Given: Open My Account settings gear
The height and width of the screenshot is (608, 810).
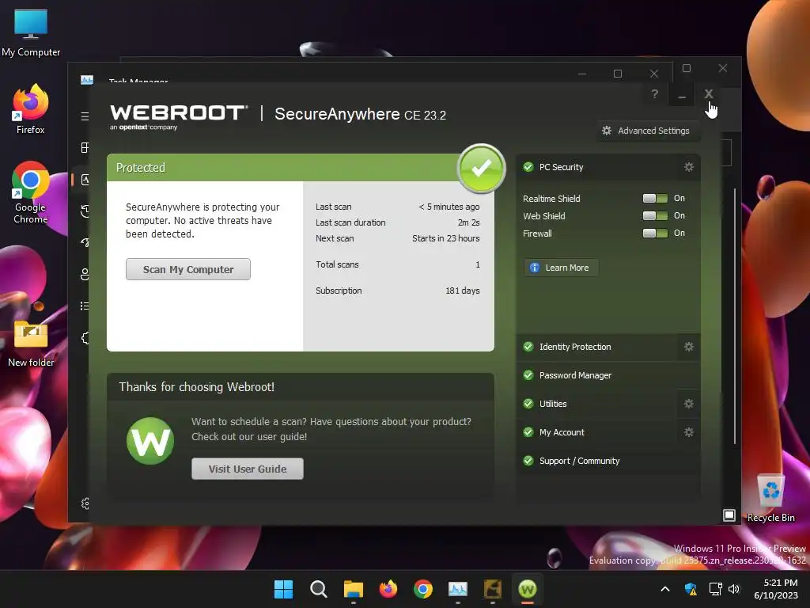Looking at the screenshot, I should pos(689,432).
